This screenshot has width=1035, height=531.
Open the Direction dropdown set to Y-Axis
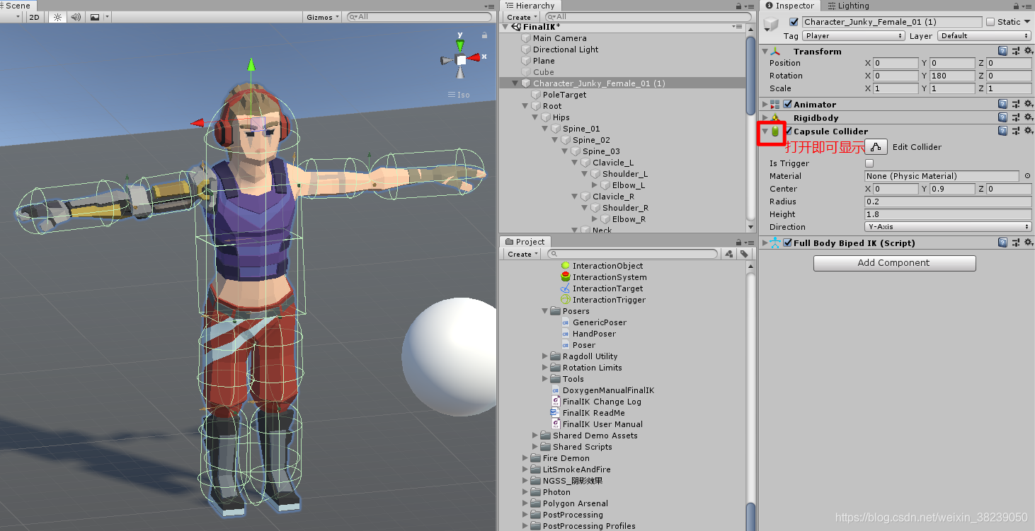click(947, 226)
